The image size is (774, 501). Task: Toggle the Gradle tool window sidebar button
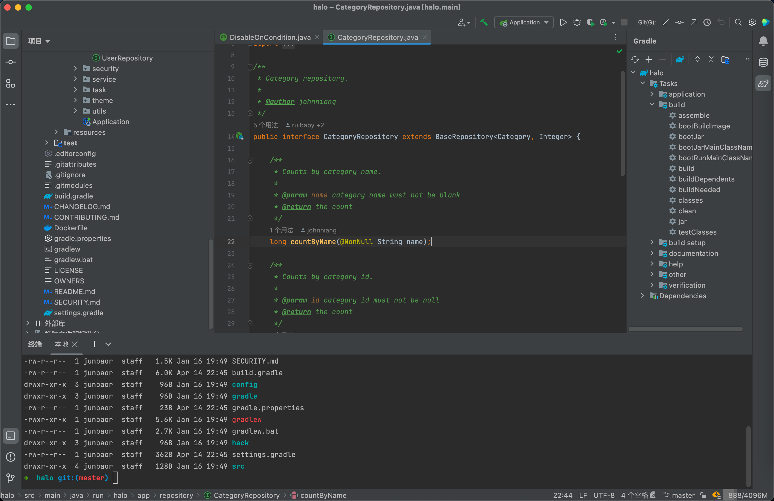pyautogui.click(x=763, y=84)
